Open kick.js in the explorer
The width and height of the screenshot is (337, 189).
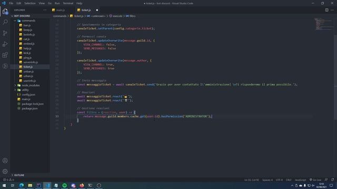pos(27,53)
